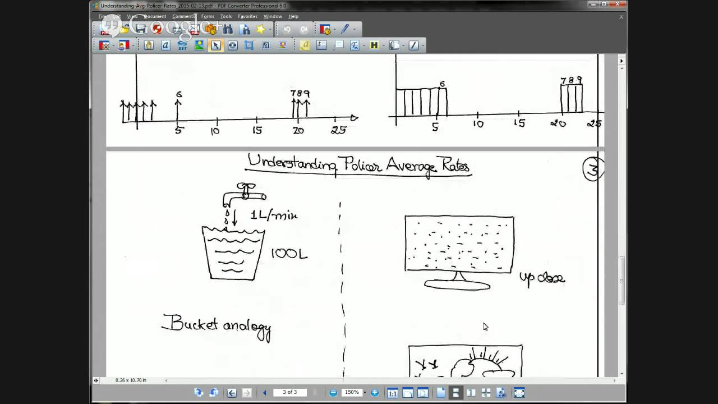
Task: Click the page size '8.26 x 10.70 in' text
Action: (131, 380)
